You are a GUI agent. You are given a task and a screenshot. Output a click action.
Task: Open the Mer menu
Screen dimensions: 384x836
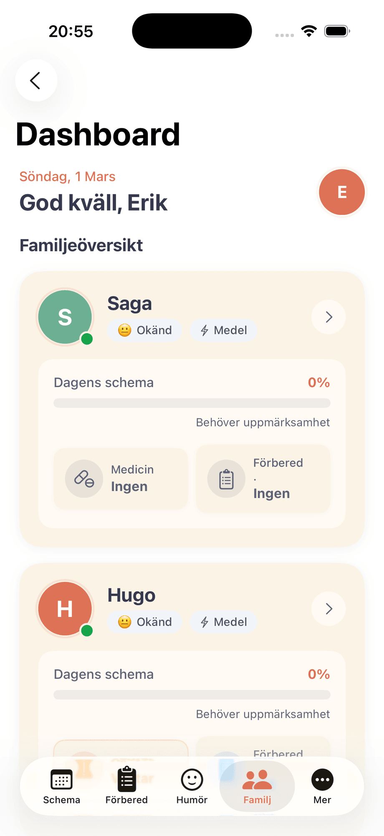click(x=322, y=787)
